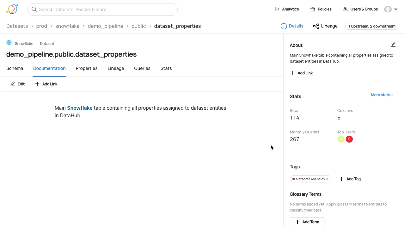Open Analytics from the top navigation
This screenshot has width=404, height=227.
coord(287,9)
